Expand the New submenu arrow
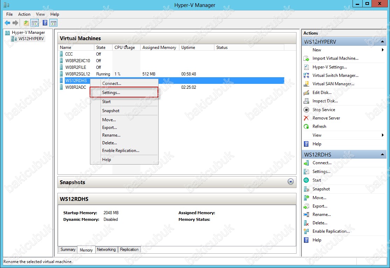 [383, 50]
